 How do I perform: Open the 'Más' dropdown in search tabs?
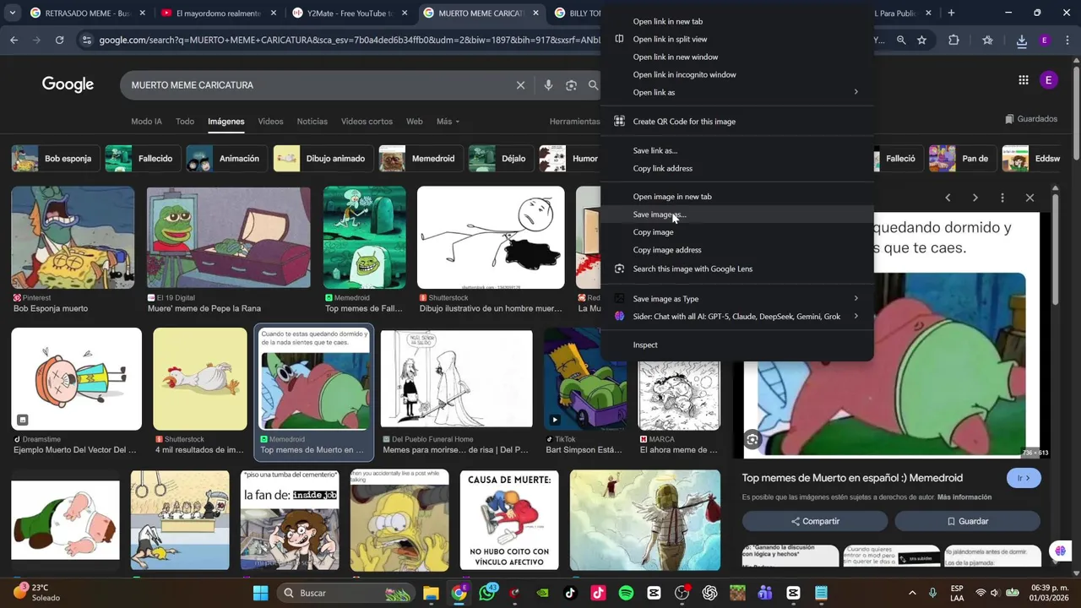point(448,122)
